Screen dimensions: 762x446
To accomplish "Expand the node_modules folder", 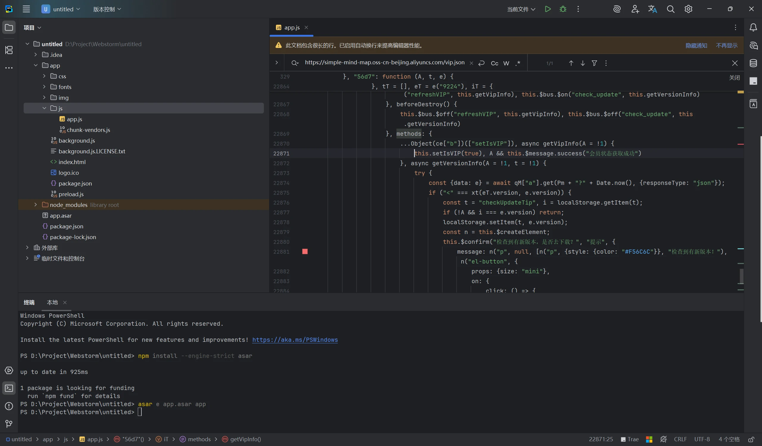I will point(36,205).
